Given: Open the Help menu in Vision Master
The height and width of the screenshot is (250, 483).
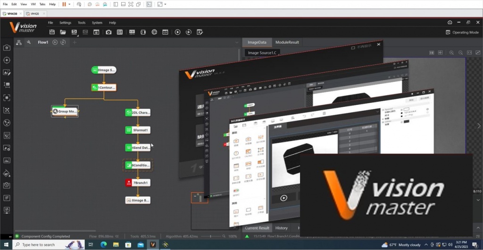Looking at the screenshot, I should tap(112, 23).
